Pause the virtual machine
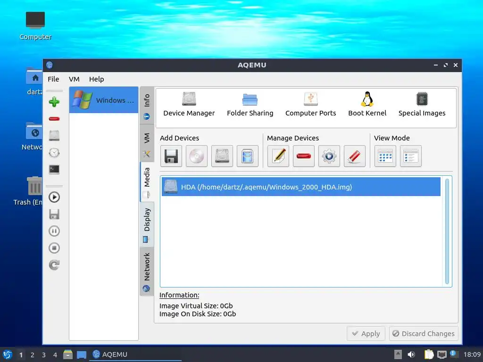Viewport: 483px width, 362px height. pos(54,231)
